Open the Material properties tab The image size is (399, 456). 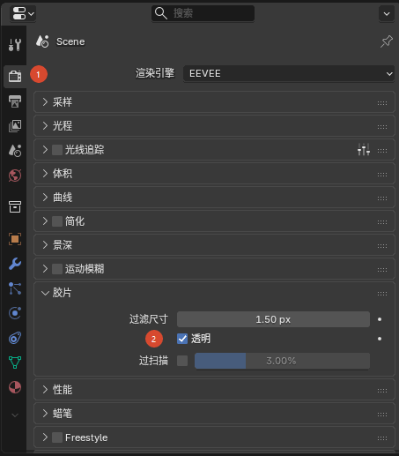point(15,387)
